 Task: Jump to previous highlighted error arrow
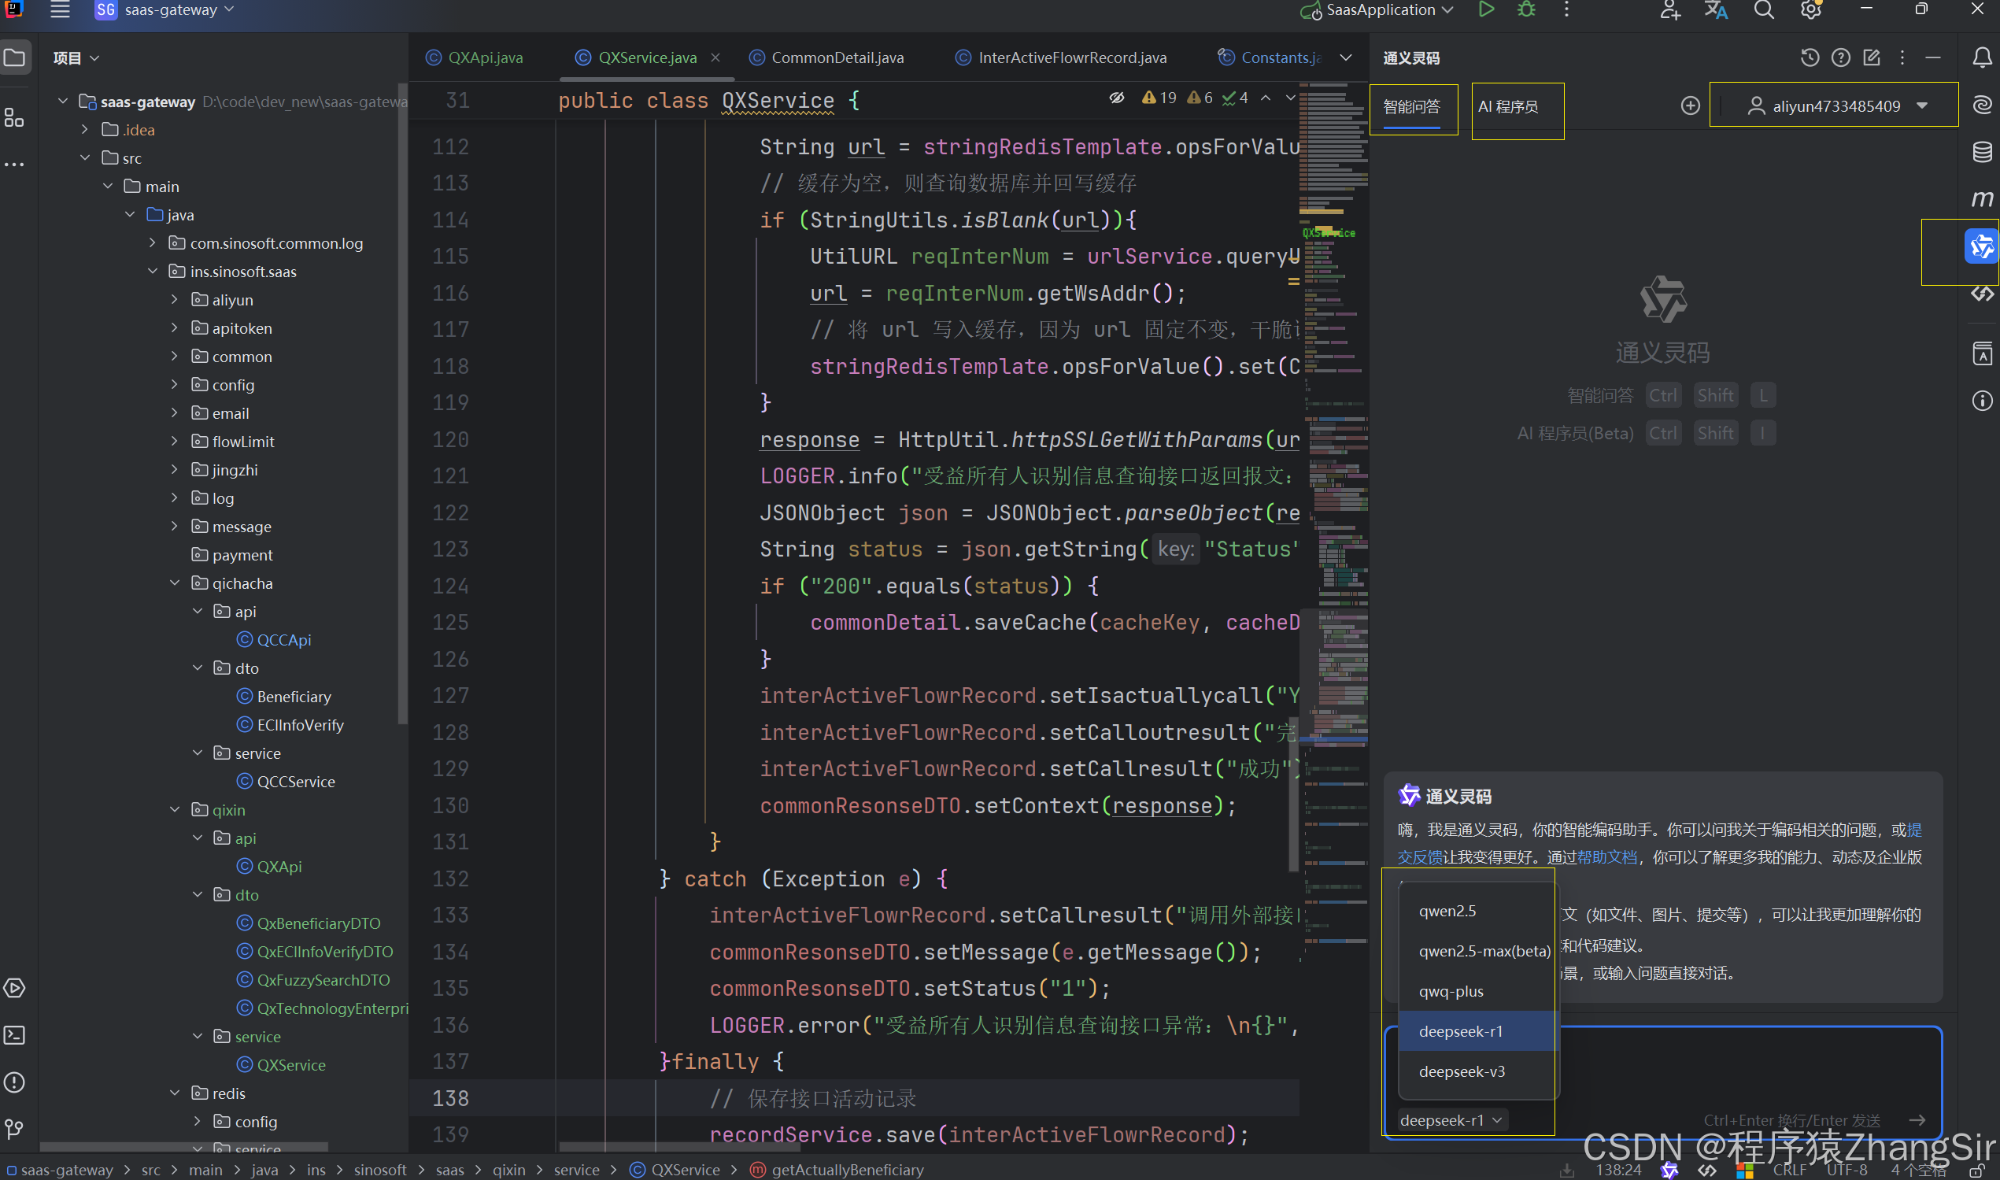pos(1266,98)
